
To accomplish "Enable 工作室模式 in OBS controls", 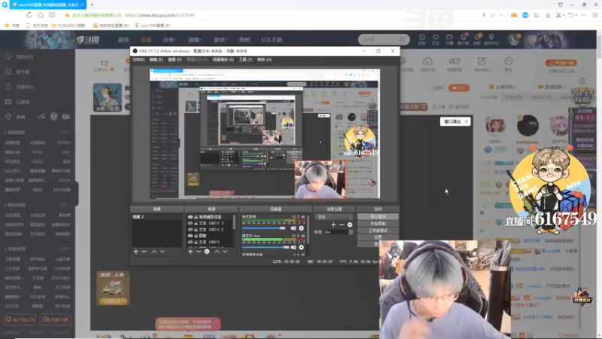I will (x=378, y=231).
